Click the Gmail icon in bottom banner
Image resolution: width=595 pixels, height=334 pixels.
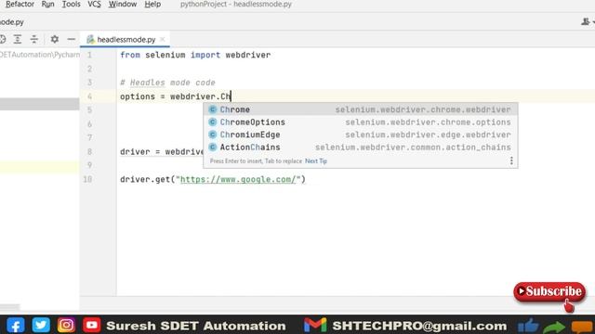(315, 326)
